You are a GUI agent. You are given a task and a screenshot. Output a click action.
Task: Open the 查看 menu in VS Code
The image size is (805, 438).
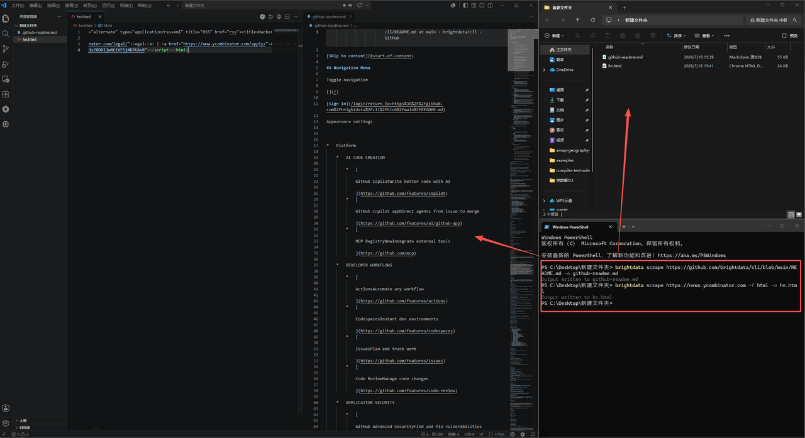(72, 5)
